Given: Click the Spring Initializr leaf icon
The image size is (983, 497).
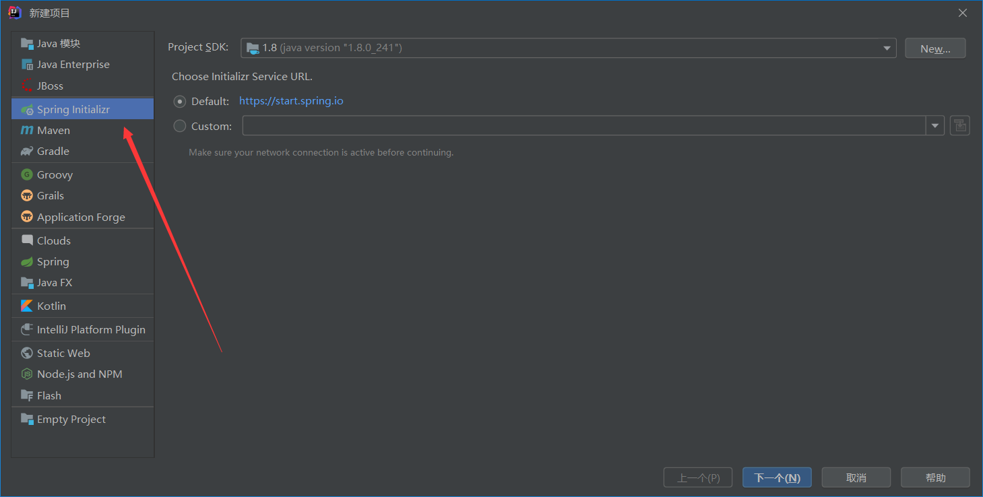Looking at the screenshot, I should tap(27, 109).
